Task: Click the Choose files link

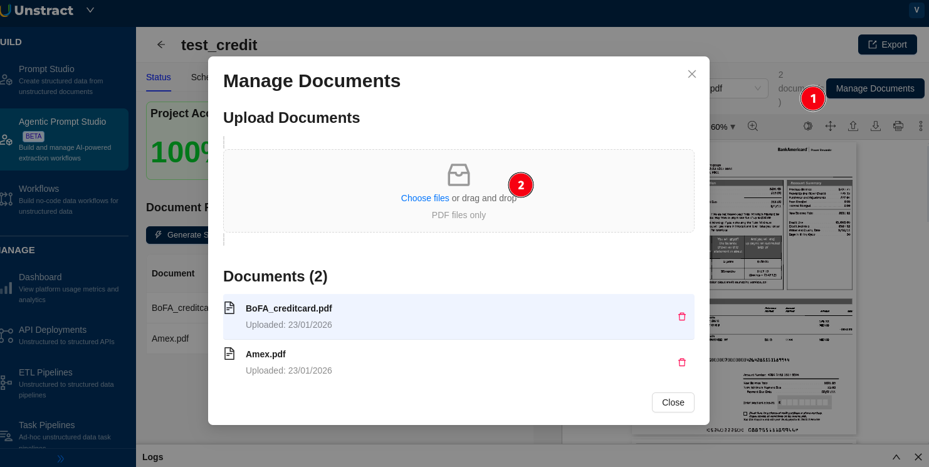Action: coord(425,198)
